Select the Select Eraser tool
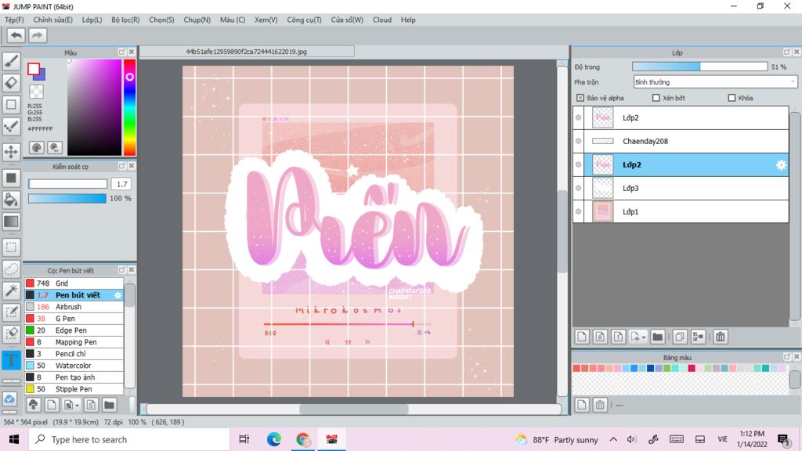Image resolution: width=802 pixels, height=451 pixels. click(x=11, y=334)
